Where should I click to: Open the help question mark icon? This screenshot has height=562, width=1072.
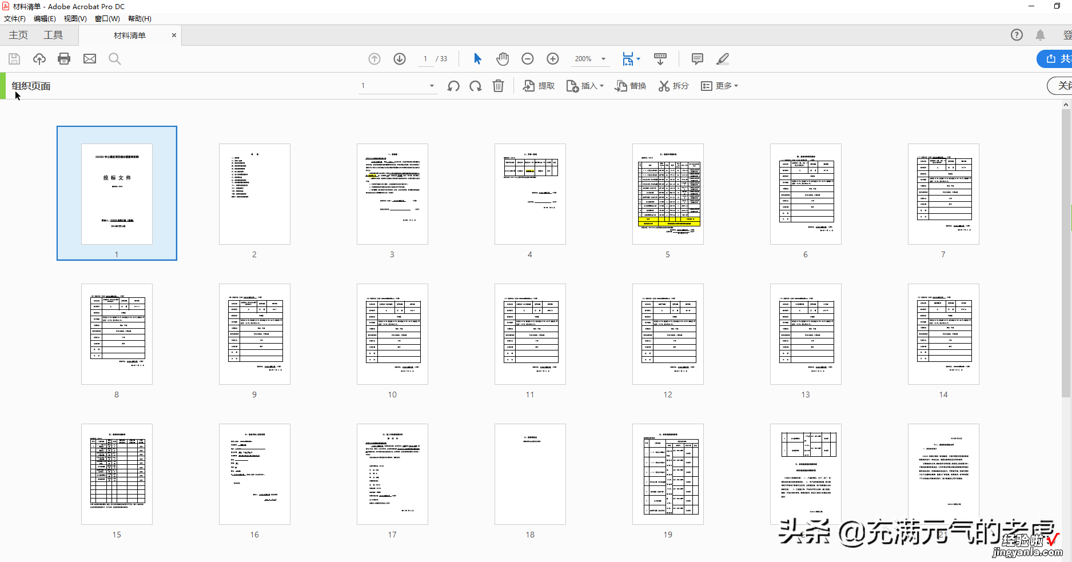1017,35
